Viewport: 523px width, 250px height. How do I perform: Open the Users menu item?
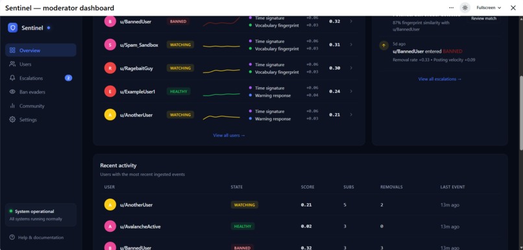(x=41, y=64)
